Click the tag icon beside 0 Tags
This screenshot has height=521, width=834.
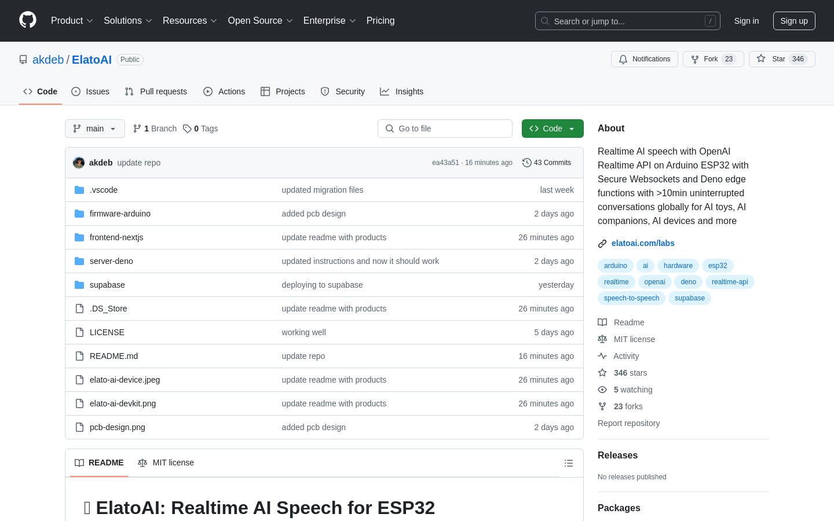187,129
